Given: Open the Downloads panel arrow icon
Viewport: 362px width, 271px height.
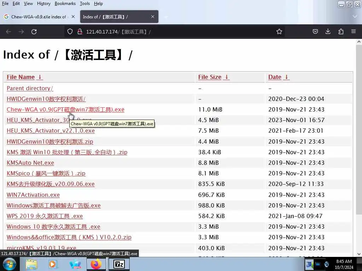Looking at the screenshot, I should pos(328,31).
